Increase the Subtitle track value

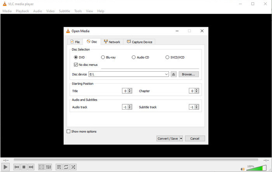point(197,106)
